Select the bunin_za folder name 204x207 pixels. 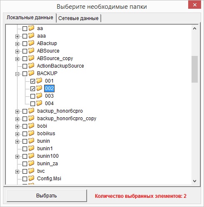[x=47, y=164]
